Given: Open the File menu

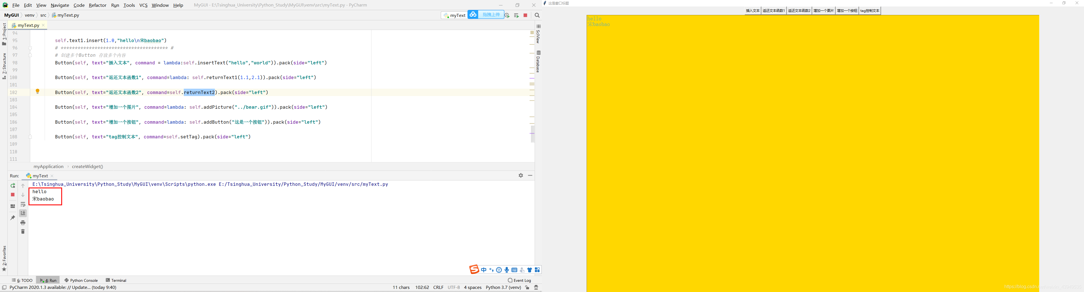Looking at the screenshot, I should click(x=16, y=5).
